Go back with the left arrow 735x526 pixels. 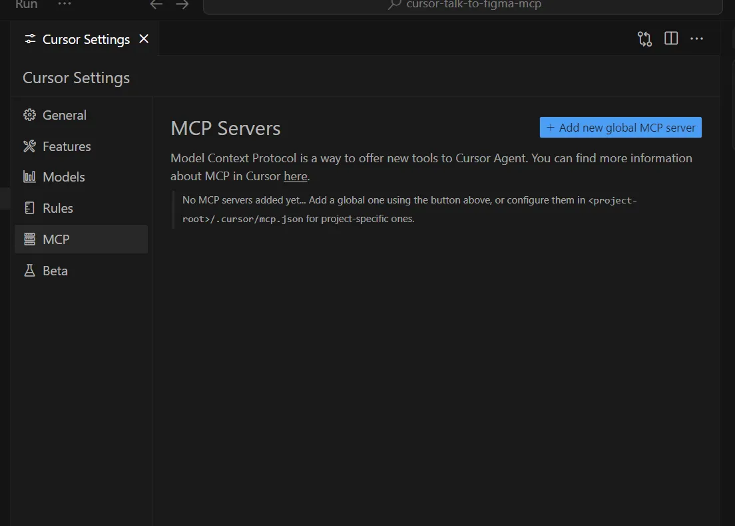tap(156, 5)
